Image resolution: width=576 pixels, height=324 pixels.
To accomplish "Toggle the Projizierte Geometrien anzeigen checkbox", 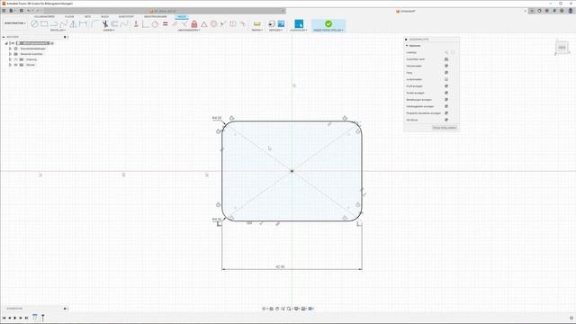I will click(446, 113).
